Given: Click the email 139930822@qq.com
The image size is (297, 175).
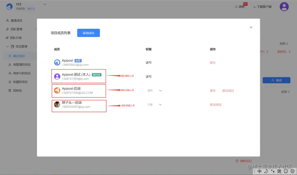Looking at the screenshot, I should pyautogui.click(x=75, y=65).
